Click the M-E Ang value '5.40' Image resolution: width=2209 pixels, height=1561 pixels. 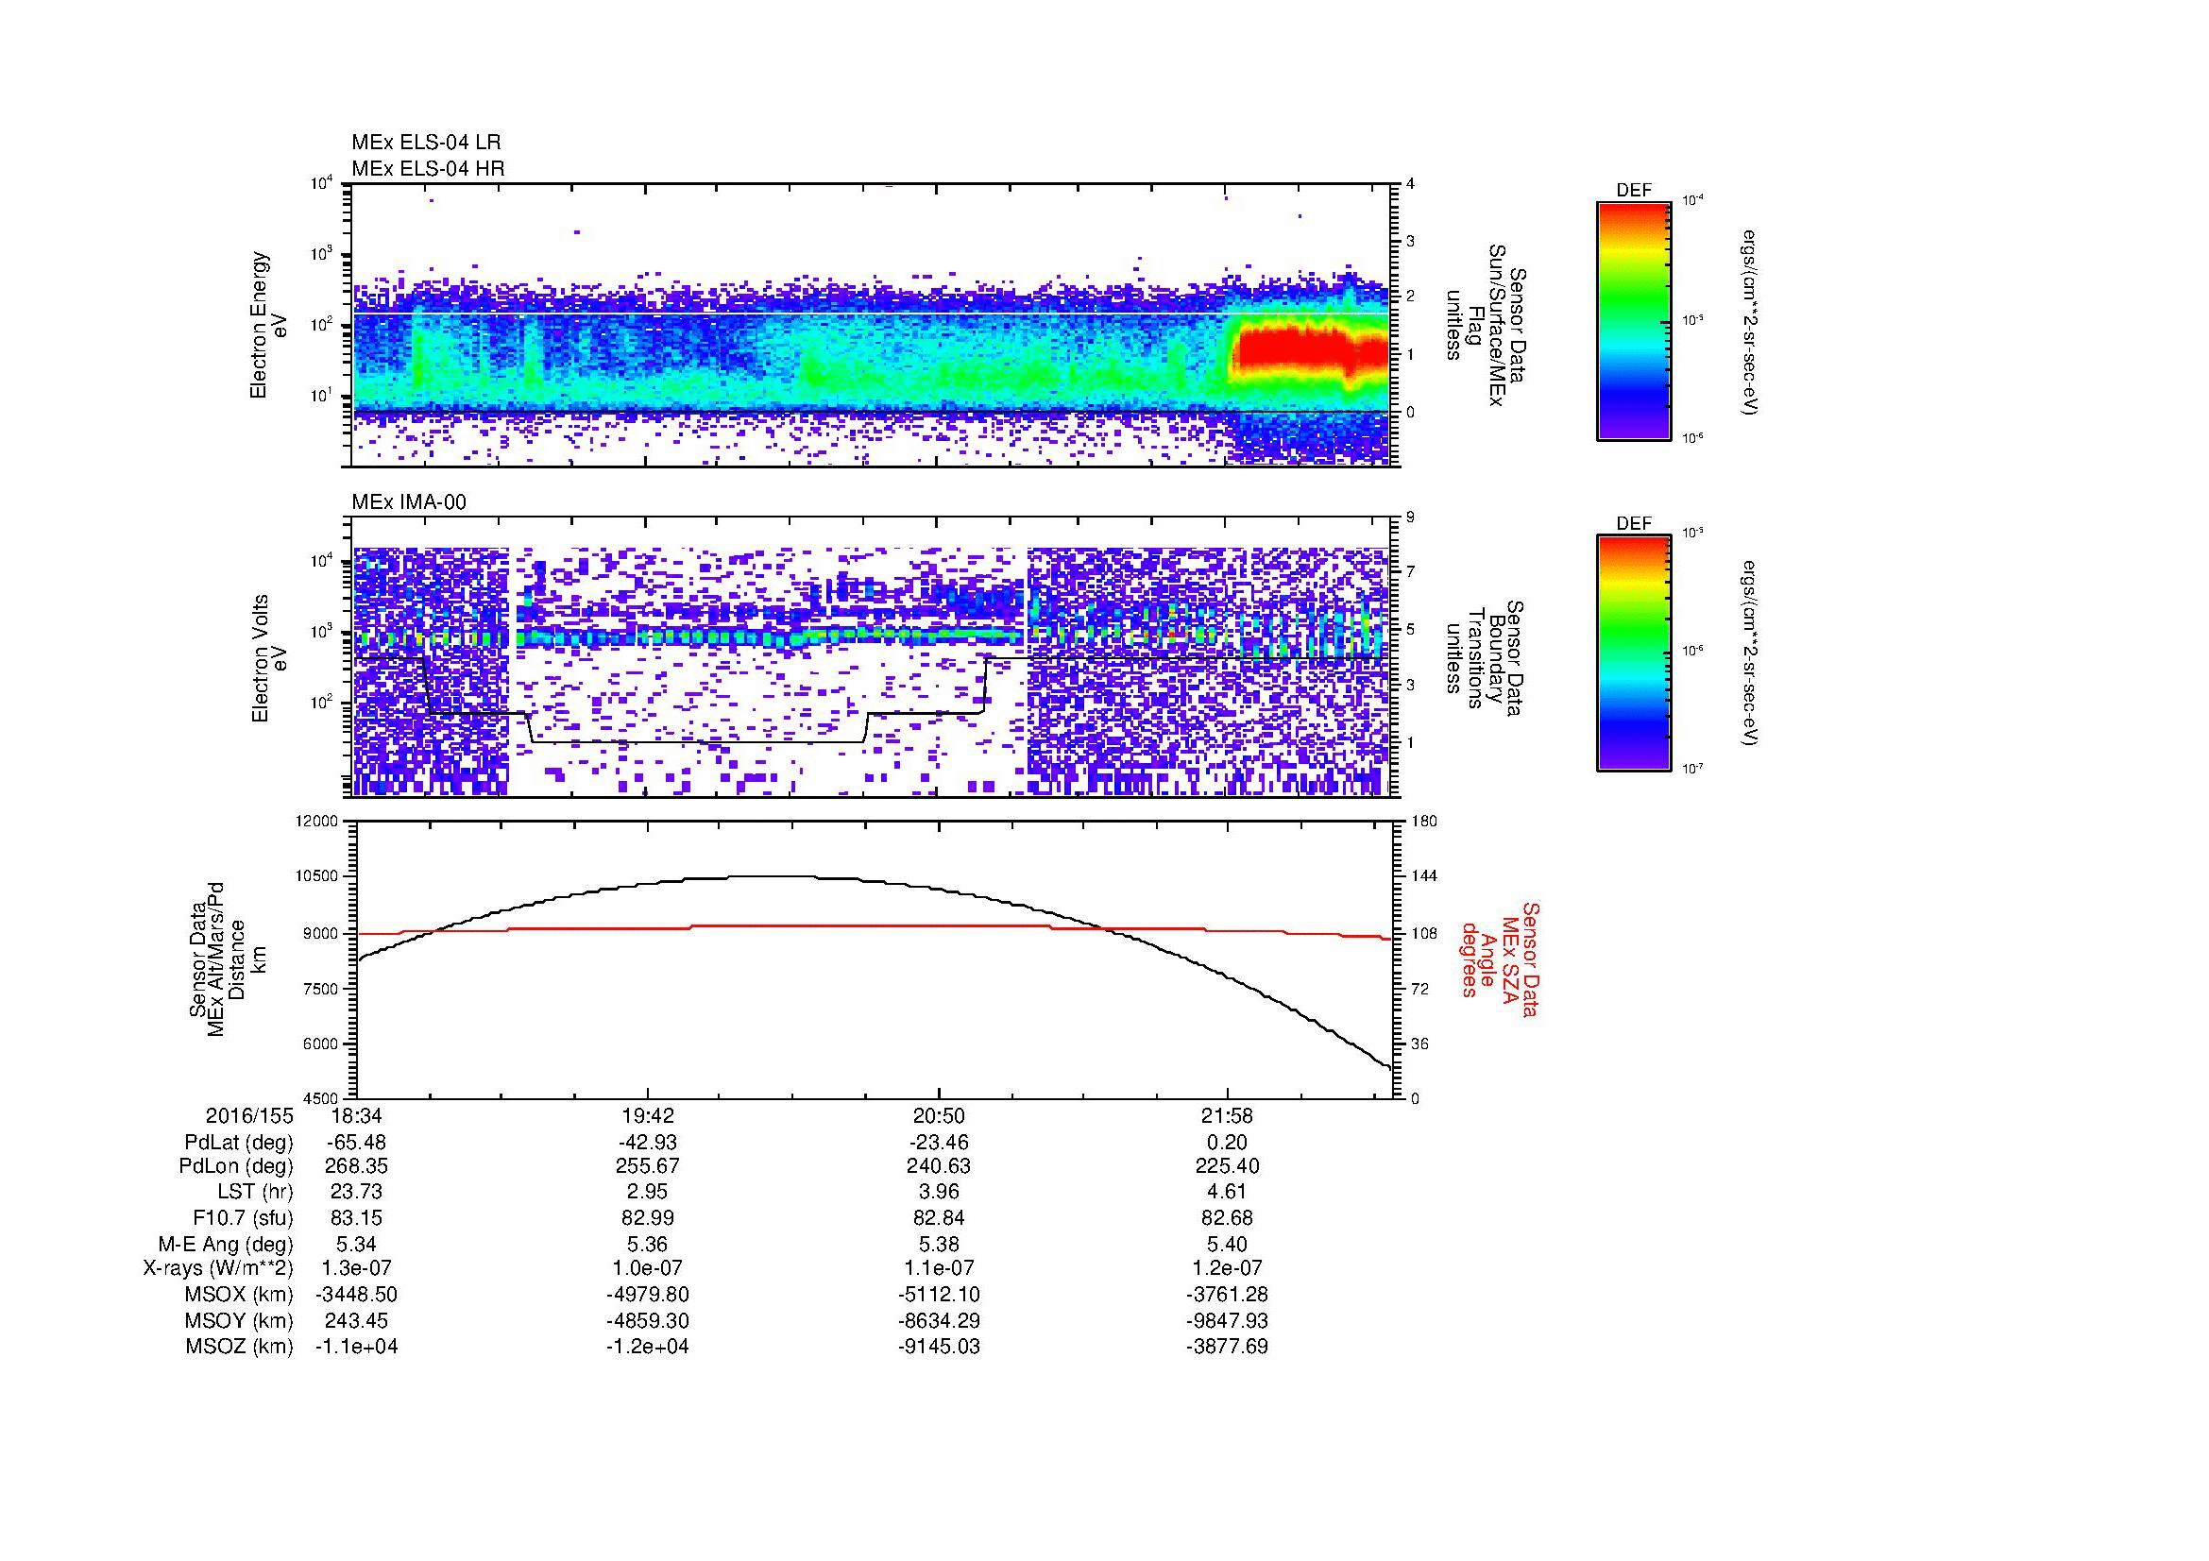point(1227,1245)
